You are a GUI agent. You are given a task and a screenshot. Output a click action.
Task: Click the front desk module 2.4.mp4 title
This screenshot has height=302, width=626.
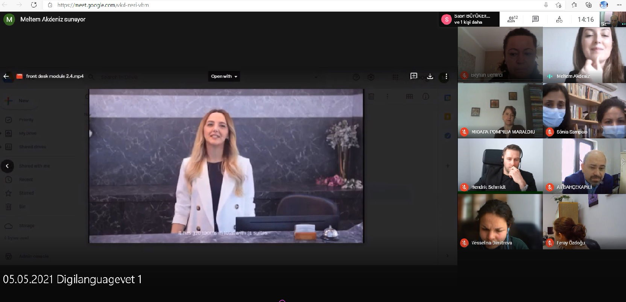[x=55, y=76]
